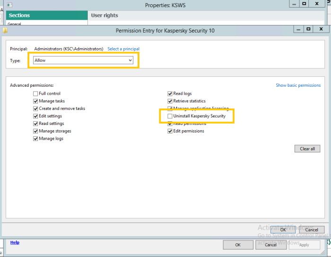Image resolution: width=331 pixels, height=257 pixels.
Task: Minimize the Properties: KSWS window
Action: tap(294, 4)
